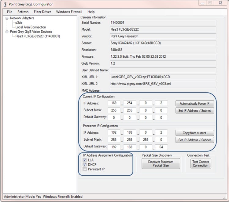Minimize the GigE Configurator window
Image resolution: width=229 pixels, height=202 pixels.
pyautogui.click(x=202, y=3)
